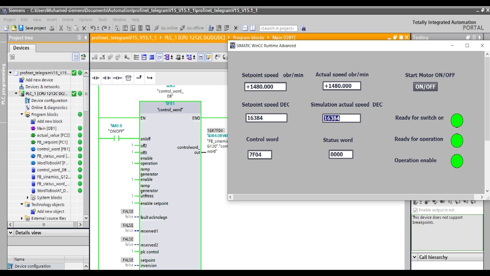
Task: Click the Open branch ladder icon
Action: tap(139, 78)
